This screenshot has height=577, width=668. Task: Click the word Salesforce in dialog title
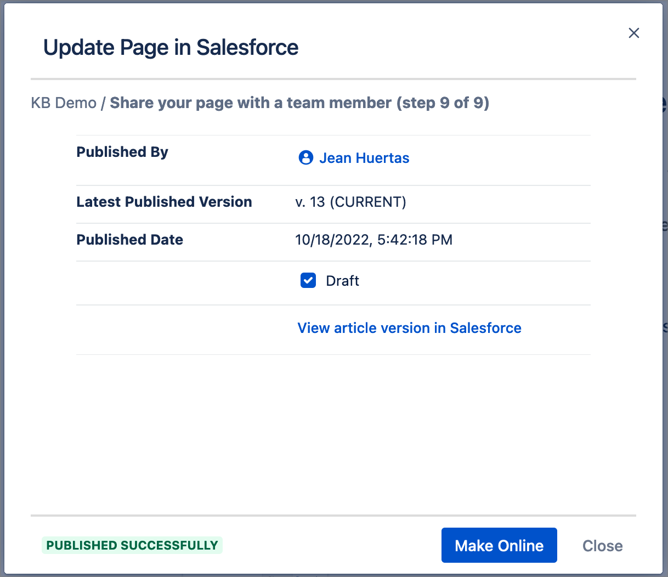(x=247, y=48)
